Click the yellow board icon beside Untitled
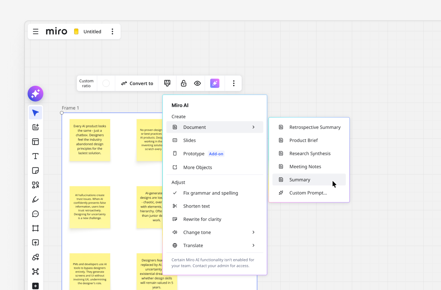The image size is (441, 290). point(76,32)
